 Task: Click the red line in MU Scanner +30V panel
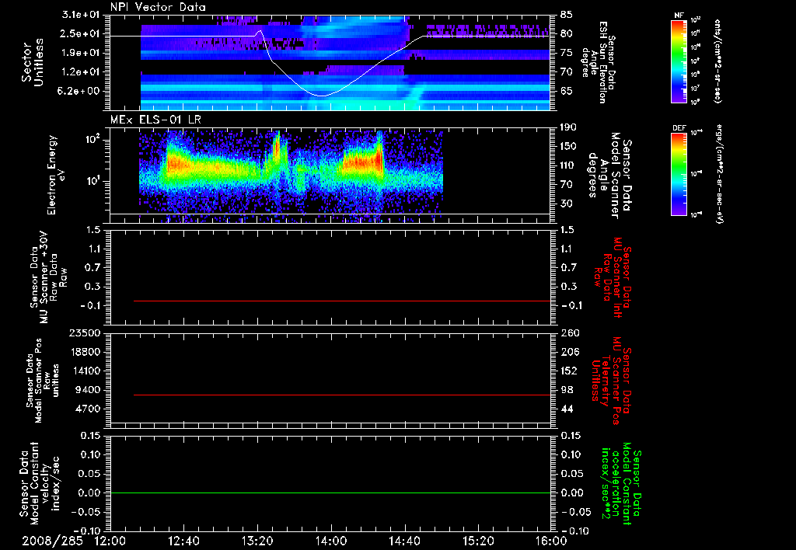click(342, 301)
